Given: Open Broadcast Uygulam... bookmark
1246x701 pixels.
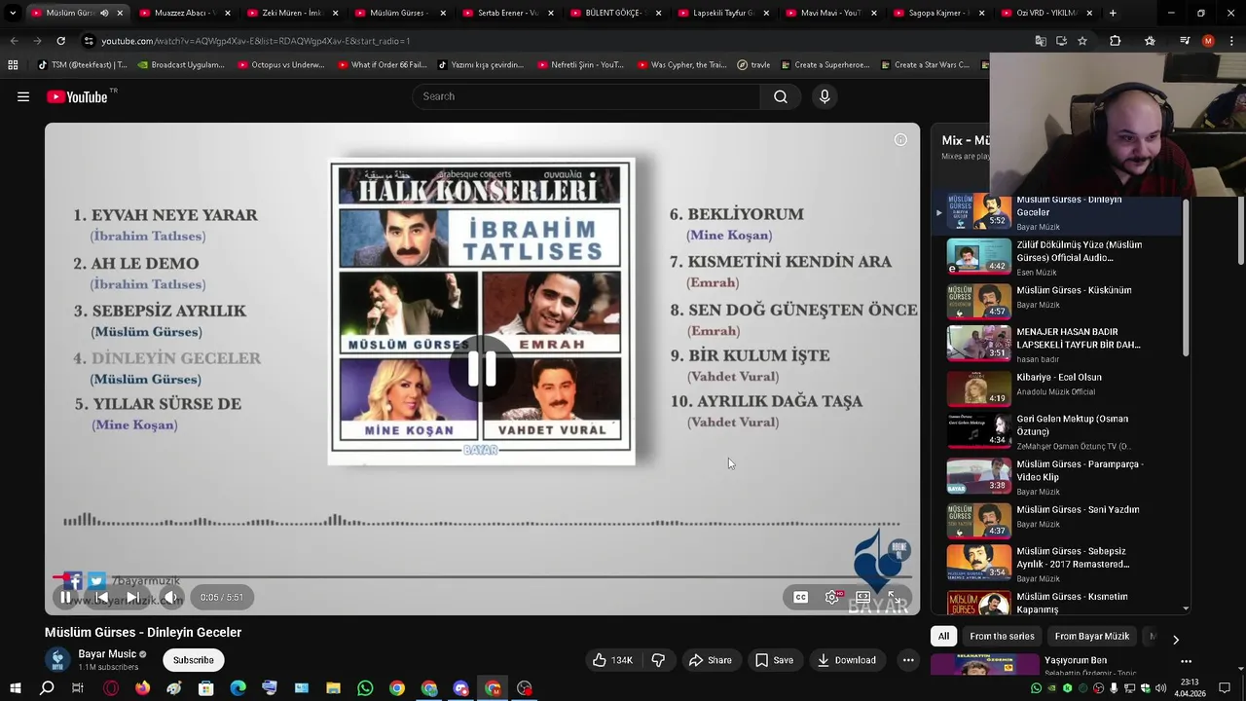Looking at the screenshot, I should [181, 65].
